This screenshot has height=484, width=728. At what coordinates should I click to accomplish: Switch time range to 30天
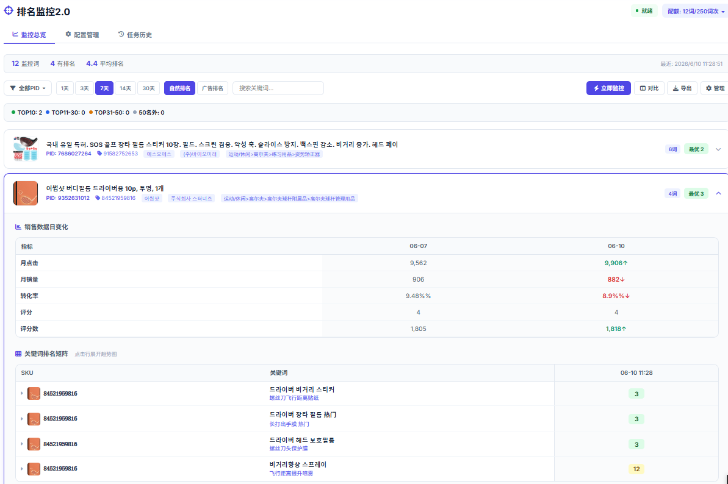pos(148,88)
